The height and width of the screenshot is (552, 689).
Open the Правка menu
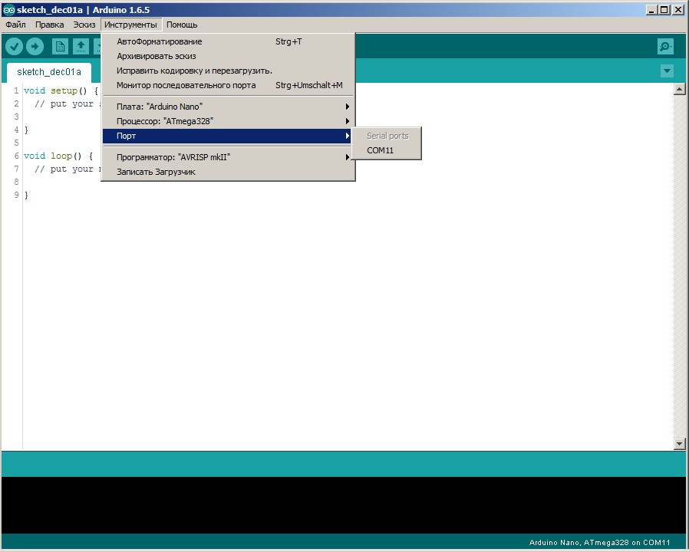(x=49, y=25)
